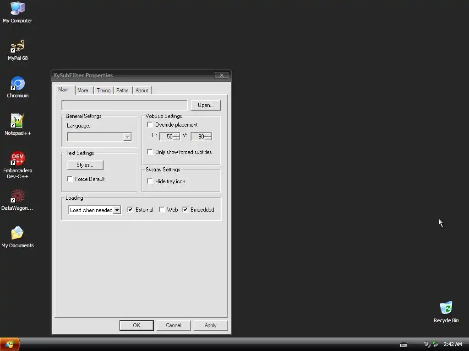Select the My Documents desktop icon
This screenshot has width=469, height=351.
coord(17,237)
